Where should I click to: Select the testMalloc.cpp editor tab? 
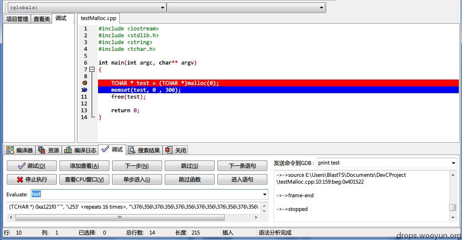coord(98,18)
